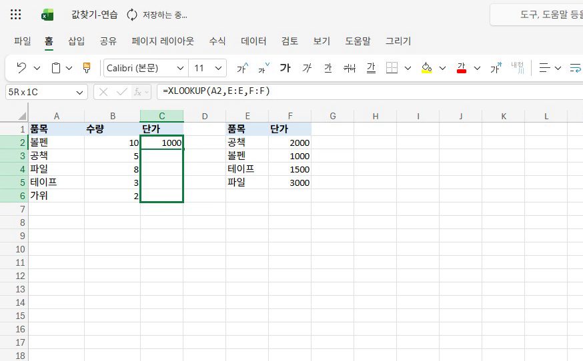Click the wrap text icon
The height and width of the screenshot is (361, 583).
click(575, 68)
